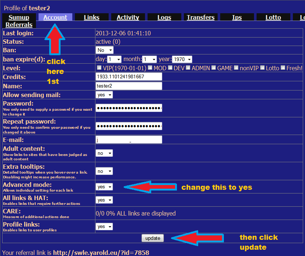This screenshot has height=256, width=305.
Task: Open the Referrals tab
Action: (x=19, y=25)
